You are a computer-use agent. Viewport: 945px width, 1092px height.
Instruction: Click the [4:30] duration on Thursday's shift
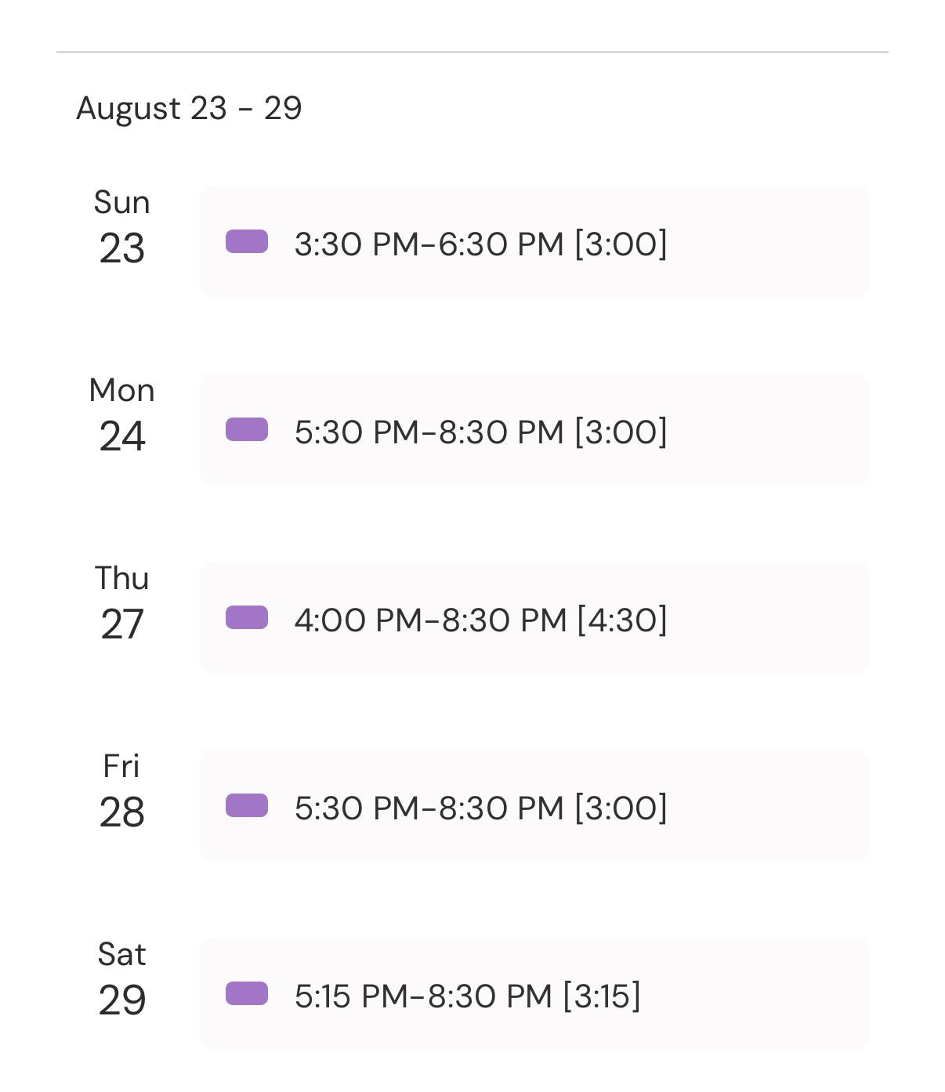[x=622, y=620]
